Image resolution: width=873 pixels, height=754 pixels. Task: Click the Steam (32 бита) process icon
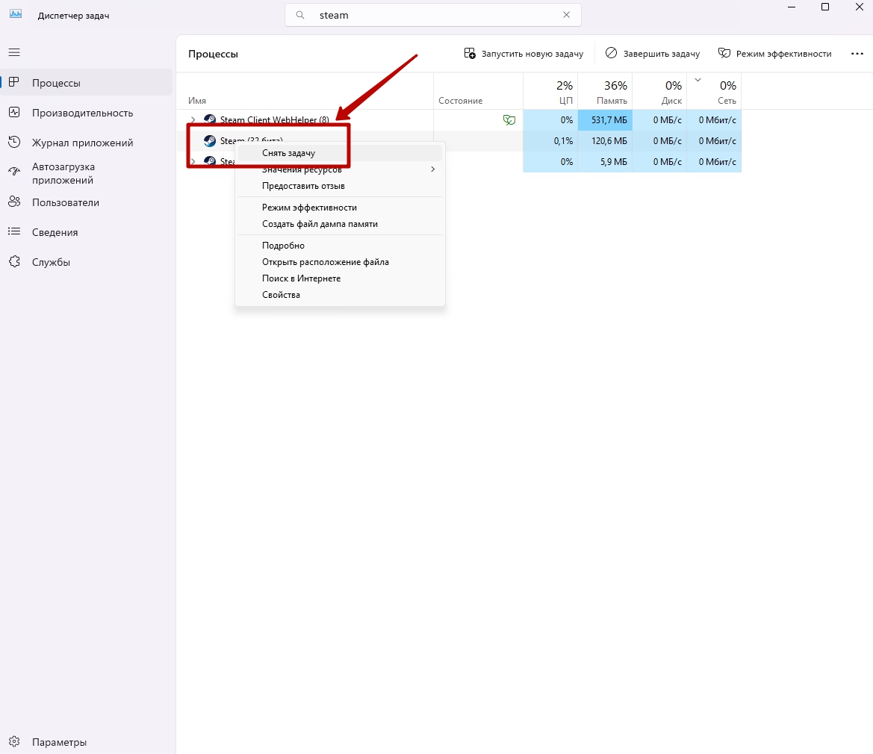pos(210,141)
